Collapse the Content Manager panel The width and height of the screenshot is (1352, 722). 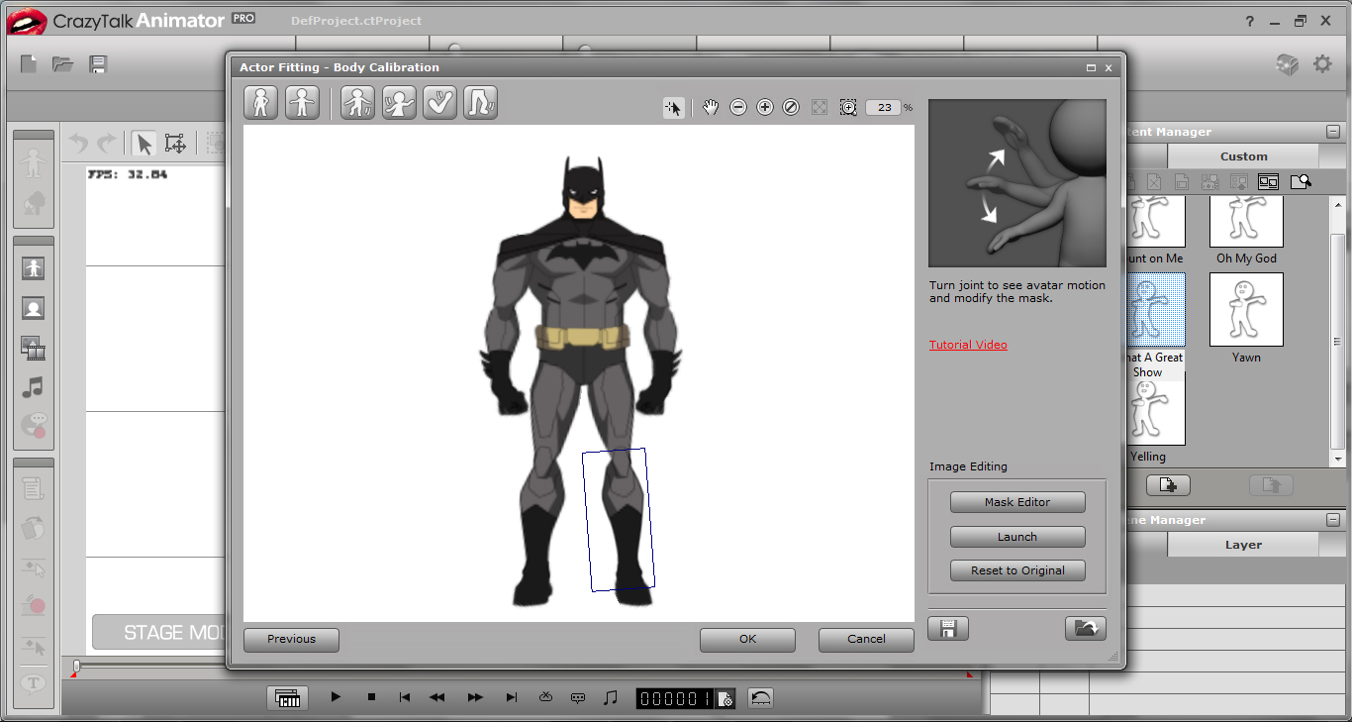point(1333,132)
